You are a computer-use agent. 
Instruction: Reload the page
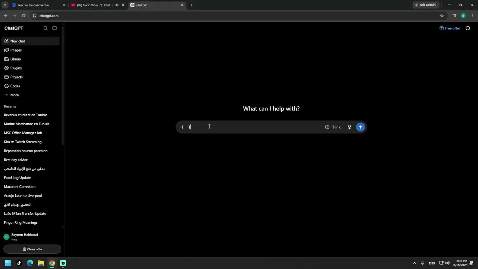coord(24,16)
